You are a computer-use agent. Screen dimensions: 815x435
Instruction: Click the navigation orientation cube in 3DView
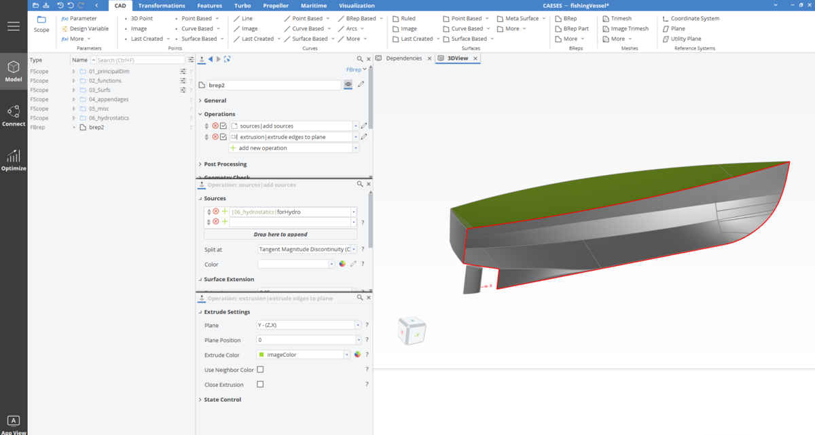(x=412, y=332)
